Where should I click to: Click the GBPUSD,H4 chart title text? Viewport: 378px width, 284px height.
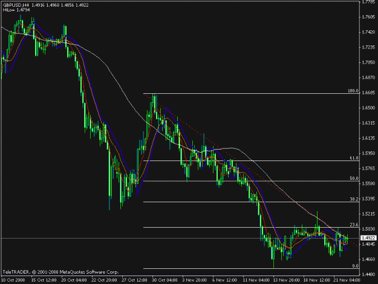16,5
